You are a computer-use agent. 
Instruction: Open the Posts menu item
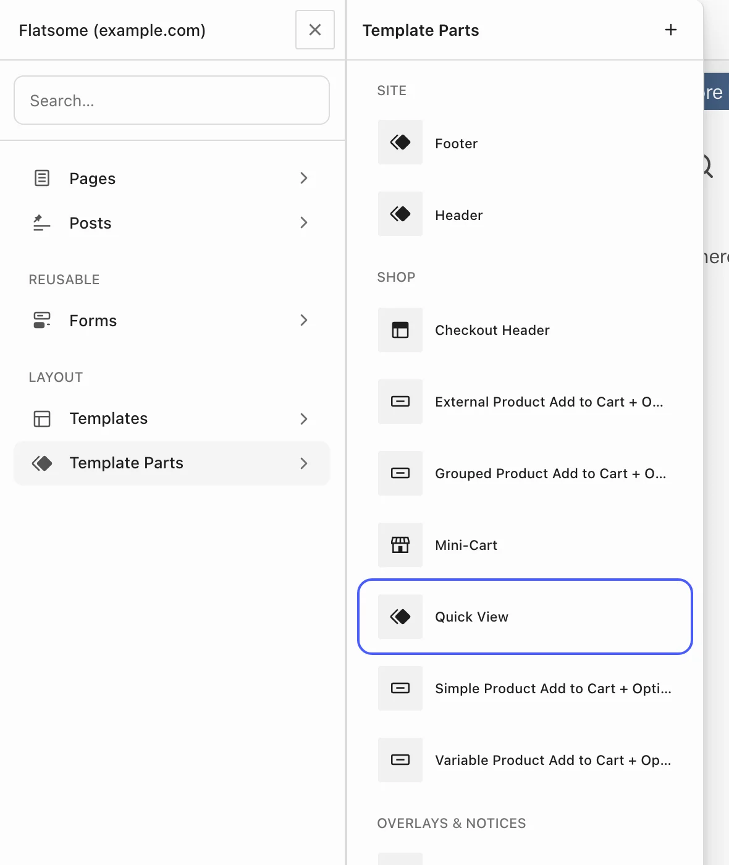[x=172, y=222]
